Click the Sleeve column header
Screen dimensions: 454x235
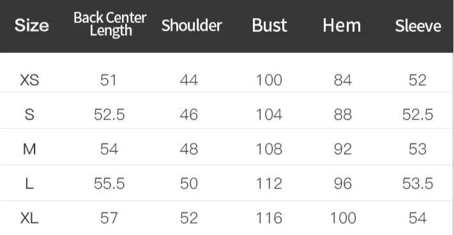[x=418, y=26]
